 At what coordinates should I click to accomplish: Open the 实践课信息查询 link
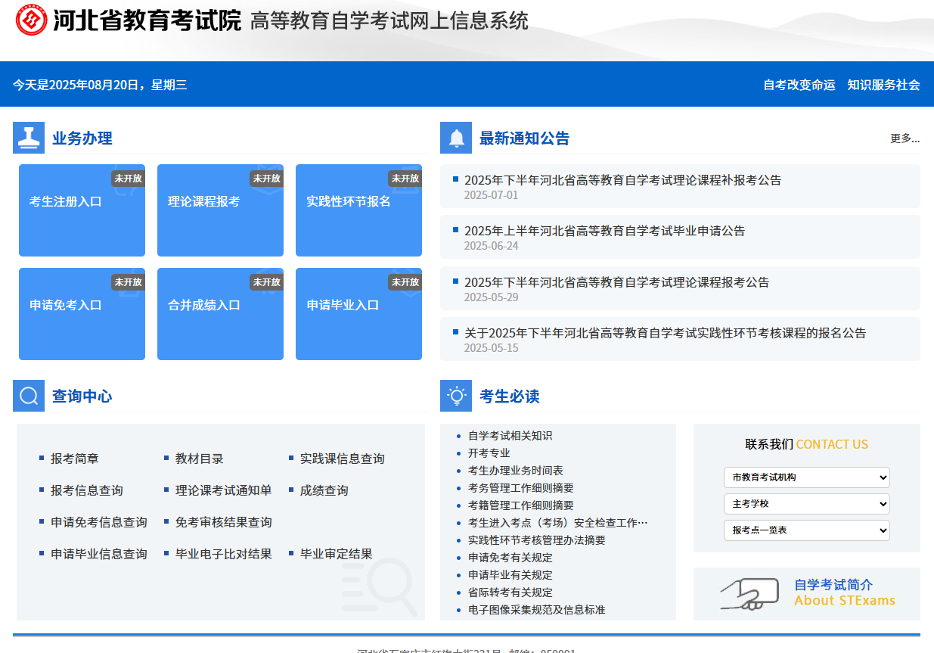point(343,459)
